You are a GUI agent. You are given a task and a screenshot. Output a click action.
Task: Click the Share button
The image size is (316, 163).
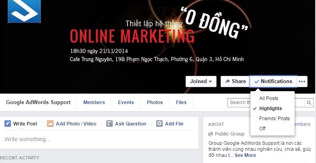click(235, 81)
